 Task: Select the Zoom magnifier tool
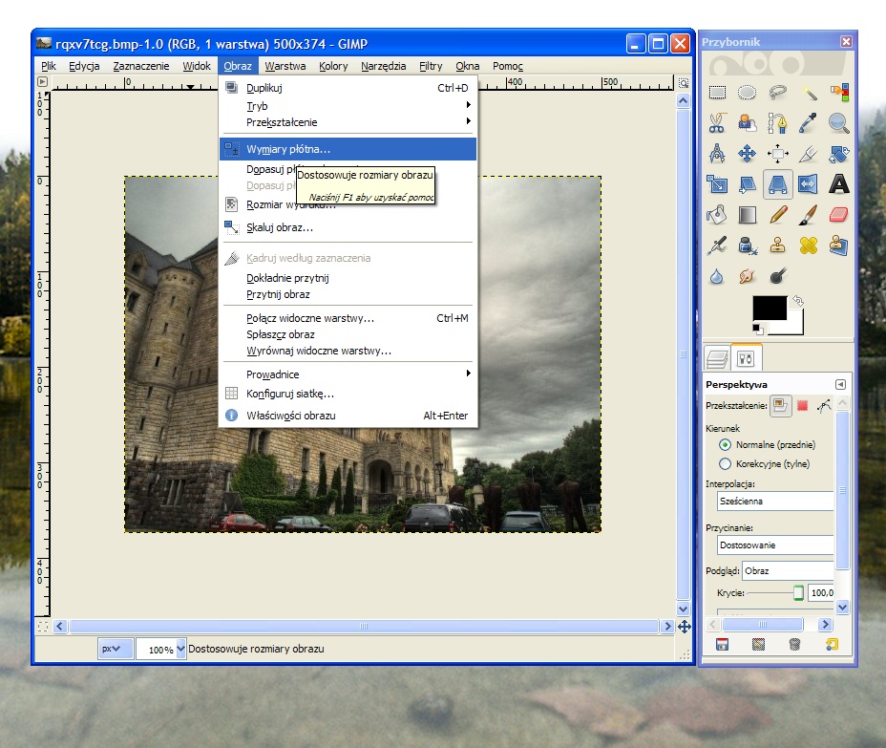point(838,123)
